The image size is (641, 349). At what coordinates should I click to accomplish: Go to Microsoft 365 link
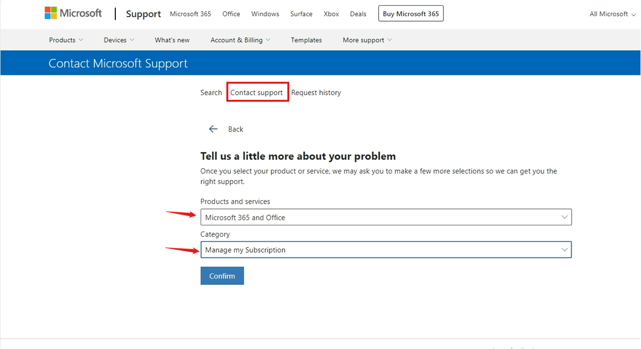click(x=190, y=14)
